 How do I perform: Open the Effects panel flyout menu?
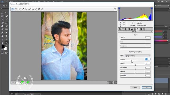click(152, 32)
